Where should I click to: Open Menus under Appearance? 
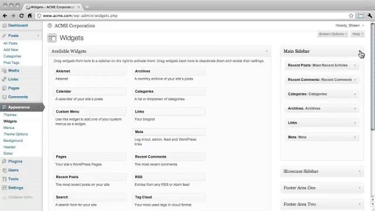click(x=9, y=128)
